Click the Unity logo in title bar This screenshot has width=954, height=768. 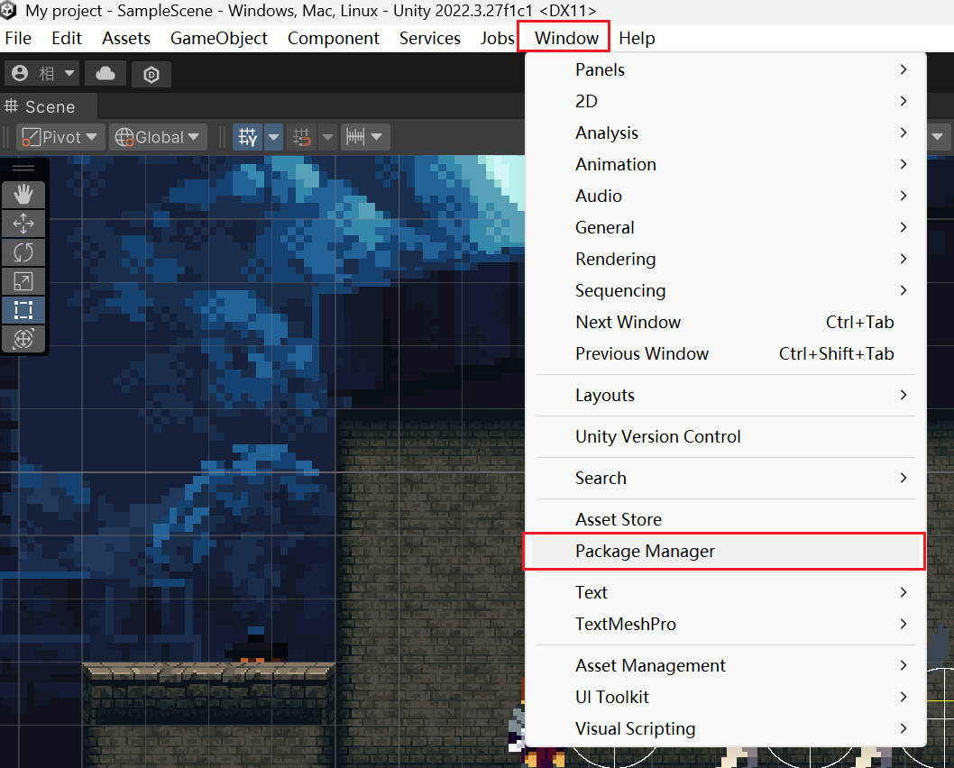click(x=8, y=10)
